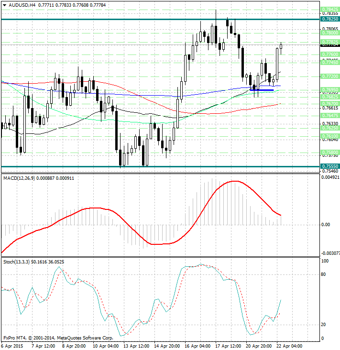Image resolution: width=340 pixels, height=350 pixels.
Task: Click the 0.76700 price level label
Action: click(x=330, y=104)
